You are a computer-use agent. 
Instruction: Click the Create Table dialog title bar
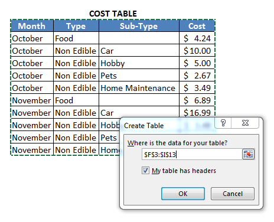pyautogui.click(x=167, y=126)
